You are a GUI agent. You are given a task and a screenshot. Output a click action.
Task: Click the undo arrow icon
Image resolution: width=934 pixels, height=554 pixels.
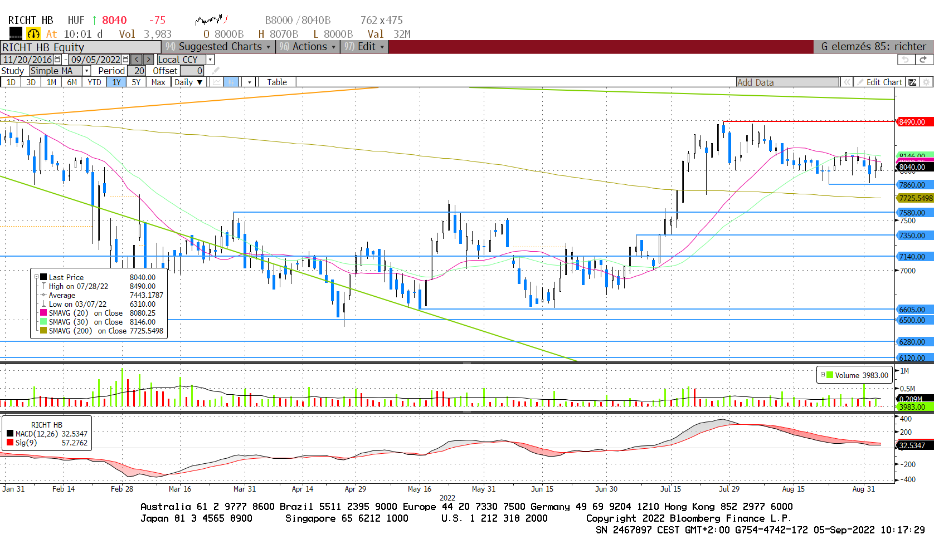tap(906, 60)
